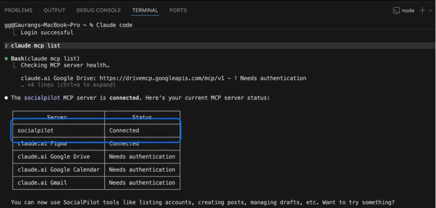This screenshot has height=208, width=436.
Task: Click the 'Bash(claude mcp list)' line
Action: pyautogui.click(x=45, y=58)
